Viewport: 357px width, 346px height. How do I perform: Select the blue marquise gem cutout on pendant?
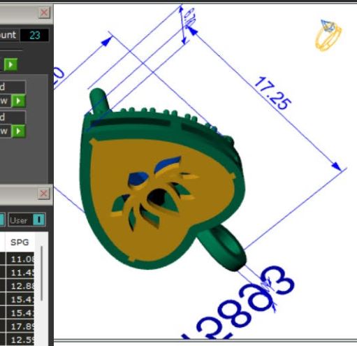click(167, 162)
